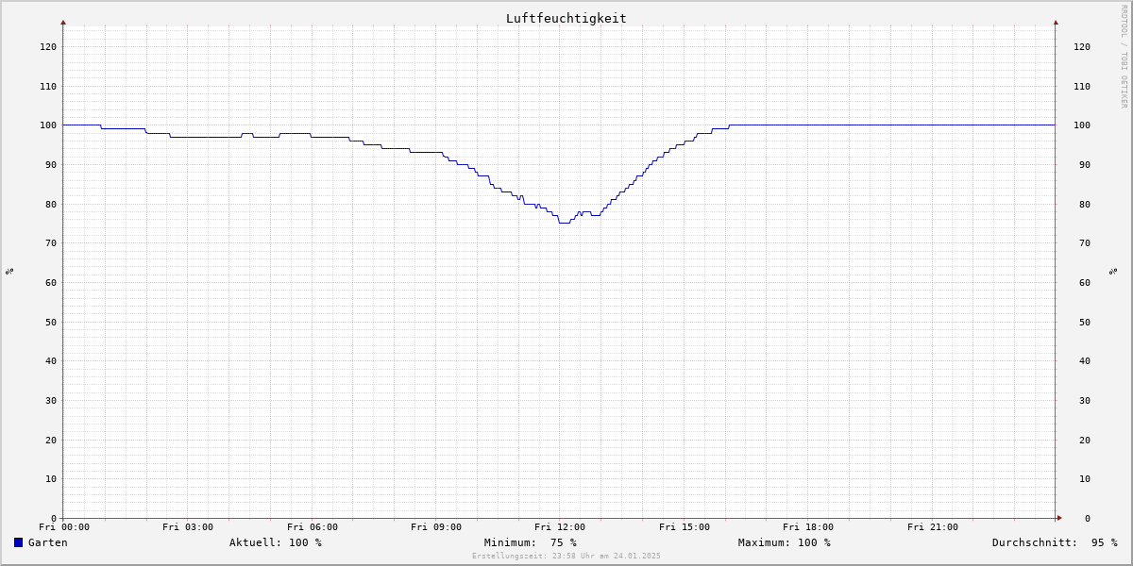Screen dimensions: 1133x566
Task: Click the humidity curve's lowest point near 75 %
Action: [564, 223]
